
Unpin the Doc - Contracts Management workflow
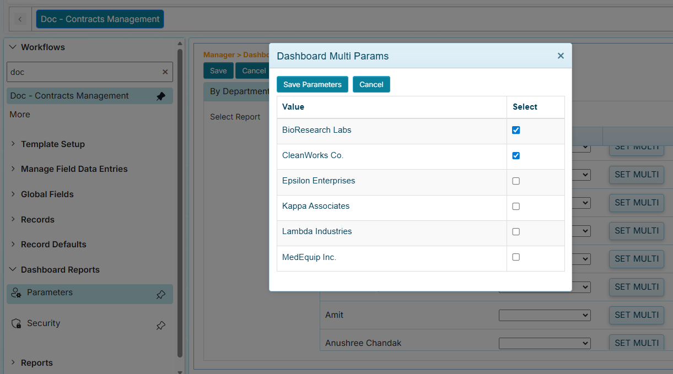pos(160,96)
